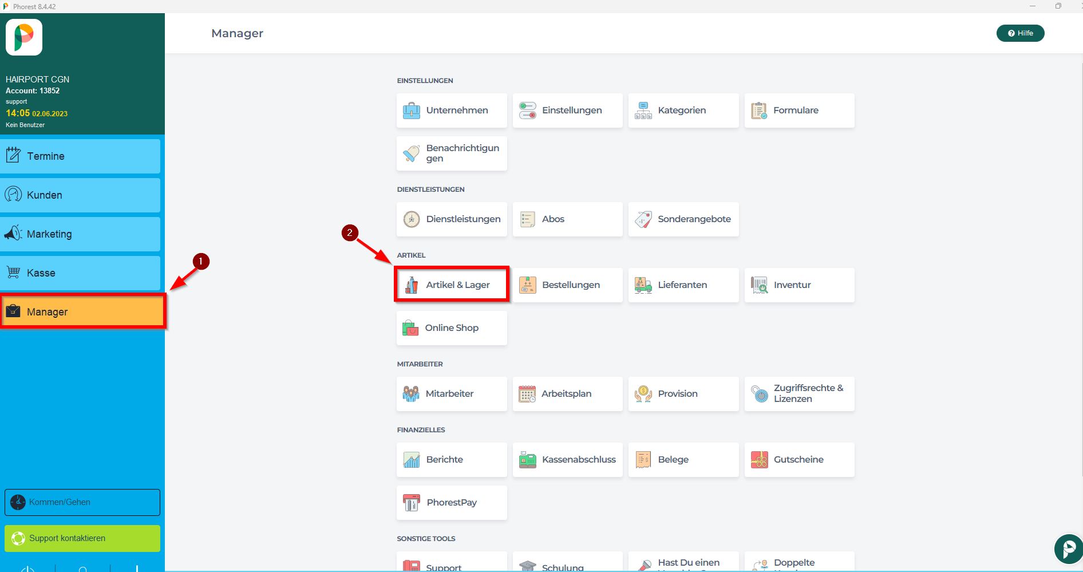Open the Arbeitsplan tile label
The width and height of the screenshot is (1083, 572).
(x=566, y=394)
